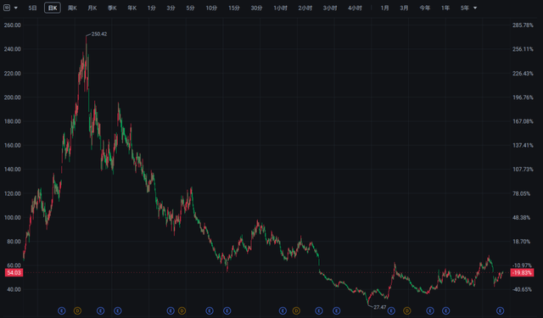Screen dimensions: 543x318
Task: Choose the 今年 year-to-date range
Action: (x=424, y=8)
